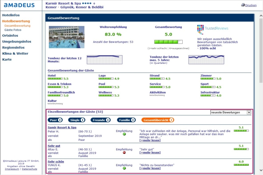Open the Drucken print link
The image size is (263, 175).
tap(251, 5)
